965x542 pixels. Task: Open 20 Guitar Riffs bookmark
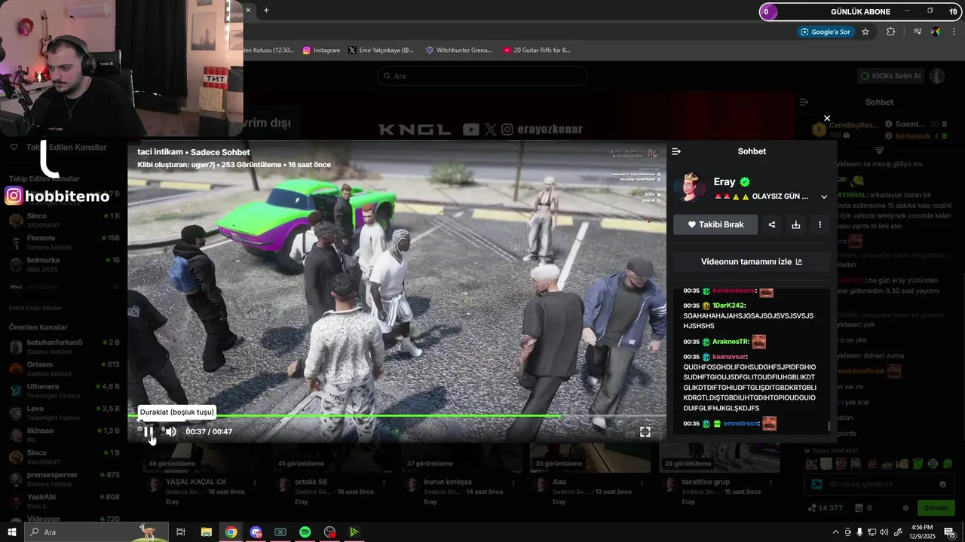click(537, 50)
